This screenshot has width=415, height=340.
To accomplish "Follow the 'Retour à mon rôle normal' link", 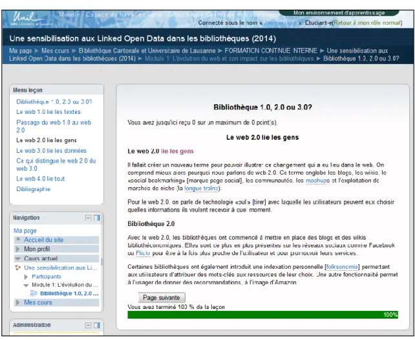I will click(x=368, y=23).
